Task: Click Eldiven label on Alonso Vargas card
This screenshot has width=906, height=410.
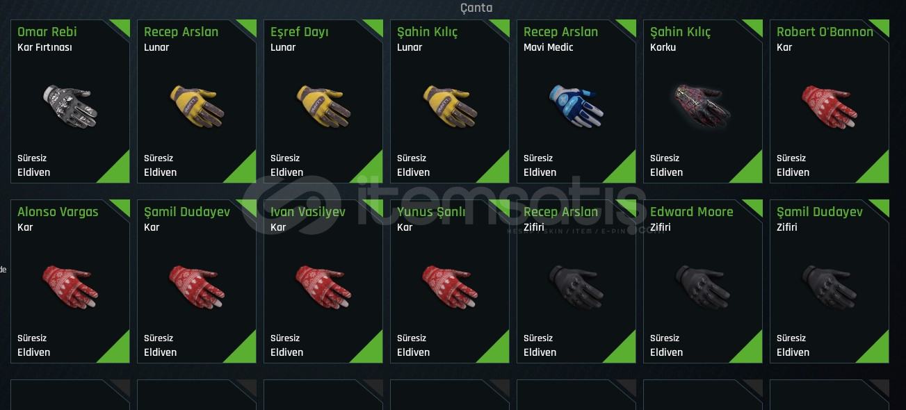Action: (x=34, y=352)
